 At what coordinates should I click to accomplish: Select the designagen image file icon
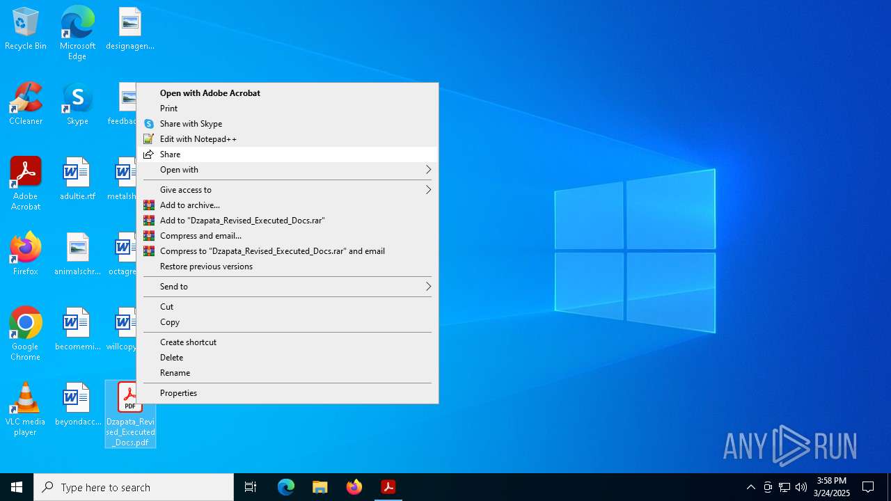coord(130,29)
